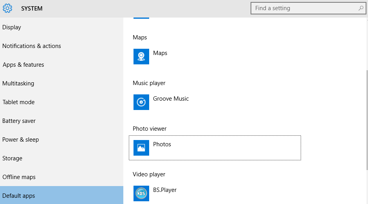The image size is (368, 204).
Task: Select Storage in the sidebar
Action: 13,158
